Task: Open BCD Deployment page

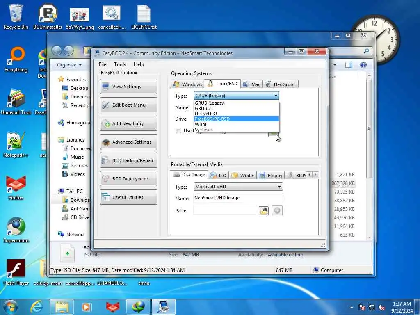Action: click(x=128, y=179)
